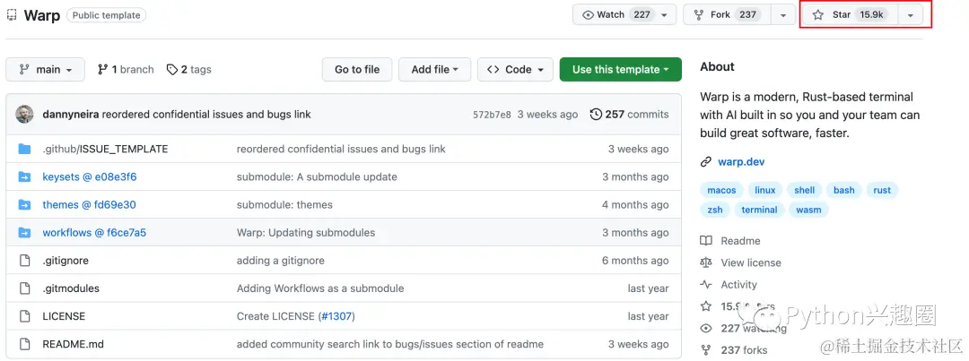This screenshot has height=361, width=969.
Task: Open the #1307 pull request link
Action: tap(336, 316)
